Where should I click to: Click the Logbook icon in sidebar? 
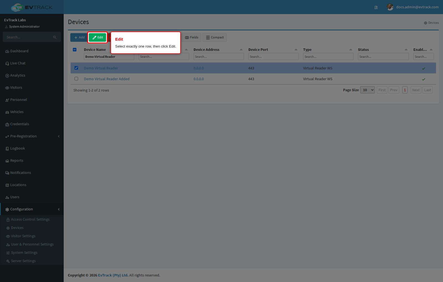(x=7, y=149)
